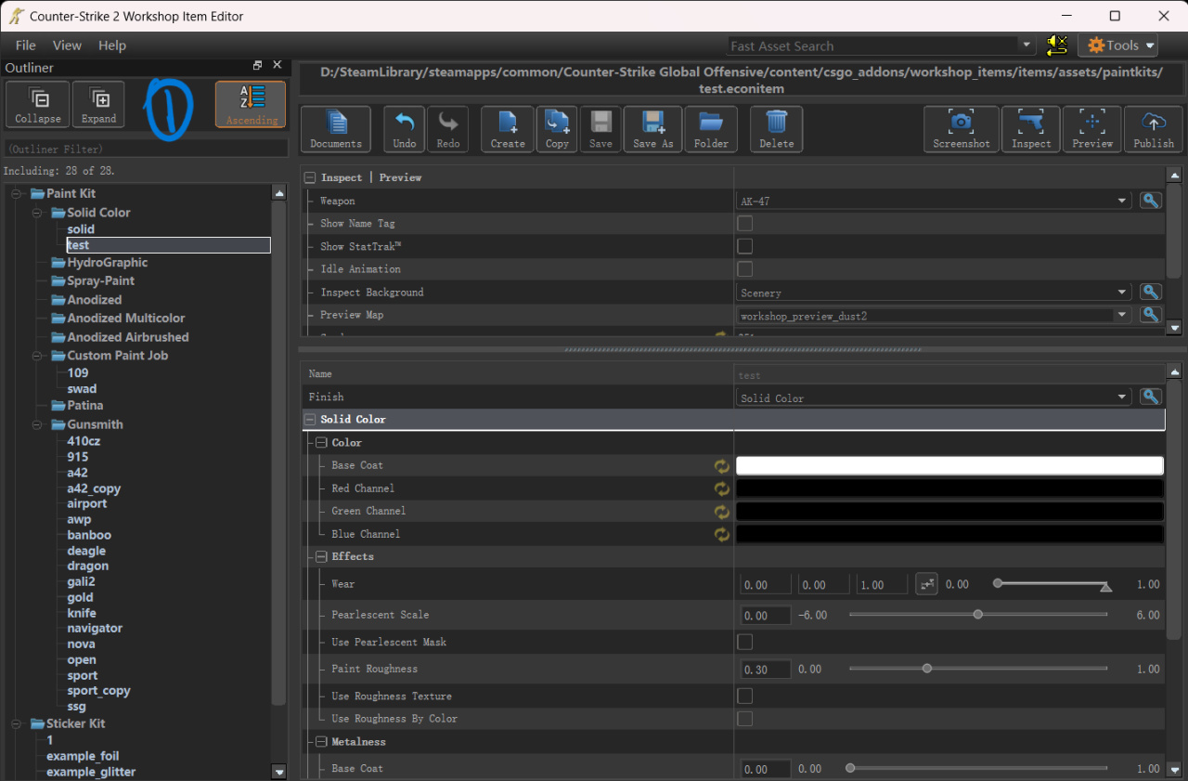
Task: Click the Delete trash icon
Action: tap(777, 129)
